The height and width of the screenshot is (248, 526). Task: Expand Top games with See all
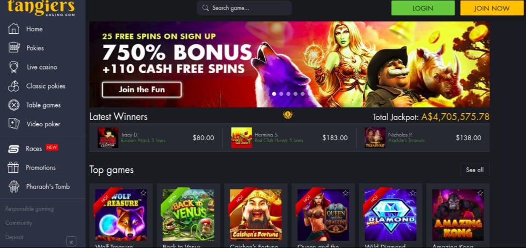475,170
